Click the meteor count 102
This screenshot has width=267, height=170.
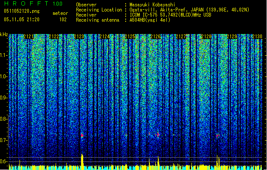pyautogui.click(x=63, y=20)
